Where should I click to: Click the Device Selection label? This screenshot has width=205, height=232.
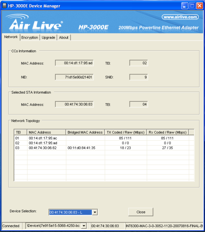(x=23, y=211)
